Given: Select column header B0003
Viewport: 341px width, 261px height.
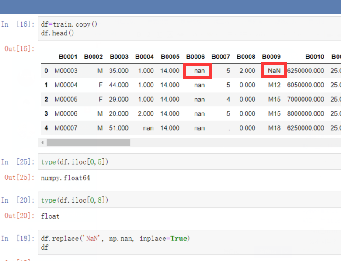Looking at the screenshot, I should 119,57.
